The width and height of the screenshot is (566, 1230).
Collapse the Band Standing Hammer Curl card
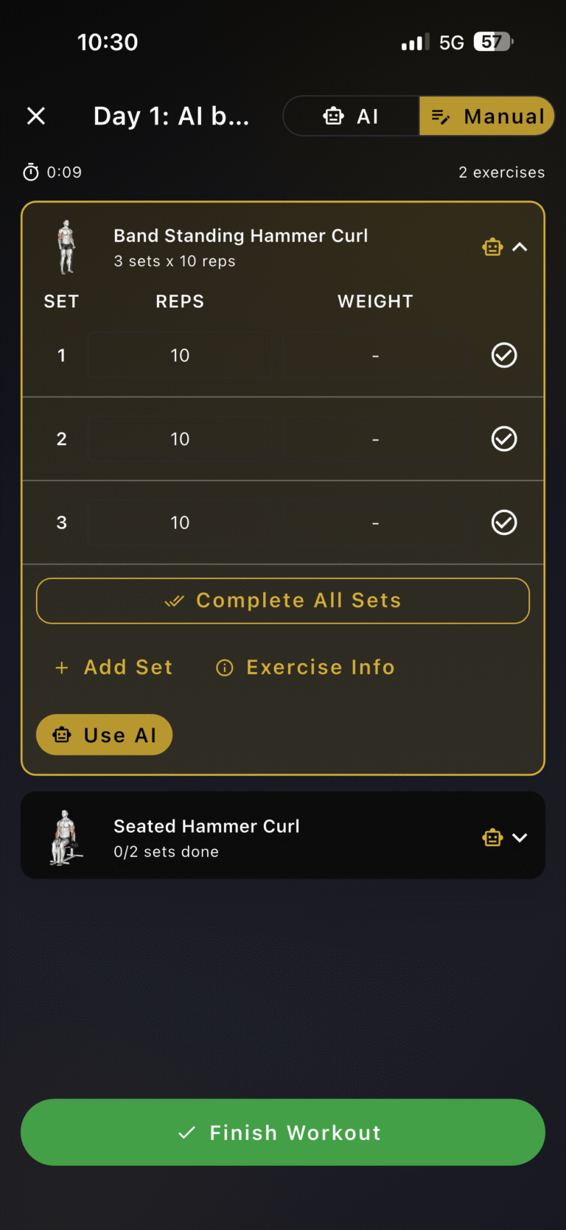tap(521, 247)
